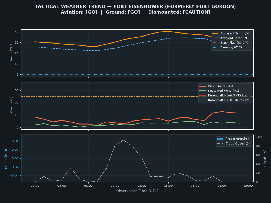Click the '−0.04' tick on the Precip axis
This screenshot has width=271, height=203.
pos(14,176)
